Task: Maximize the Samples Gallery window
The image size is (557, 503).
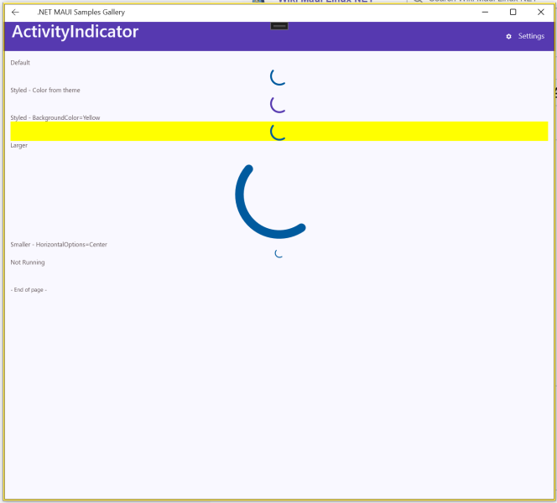Action: (x=513, y=12)
